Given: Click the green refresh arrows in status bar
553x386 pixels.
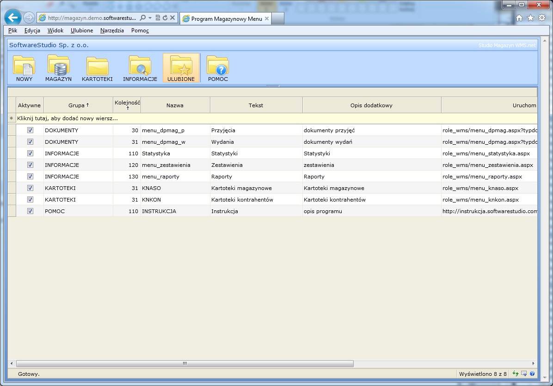Looking at the screenshot, I should [x=516, y=374].
